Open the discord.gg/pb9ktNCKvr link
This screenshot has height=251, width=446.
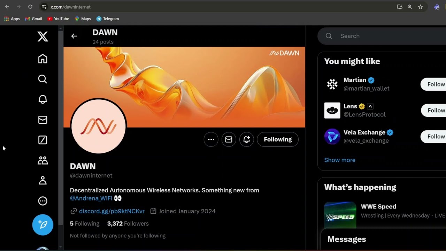click(111, 211)
